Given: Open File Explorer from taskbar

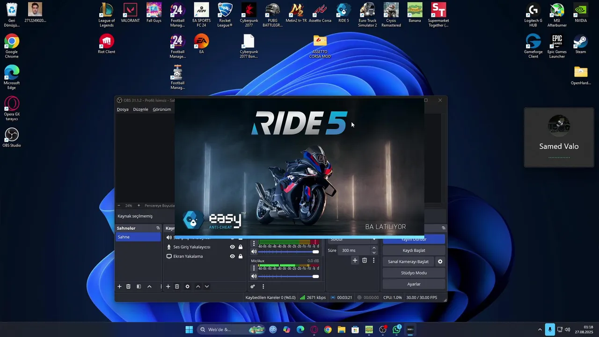Looking at the screenshot, I should [342, 330].
